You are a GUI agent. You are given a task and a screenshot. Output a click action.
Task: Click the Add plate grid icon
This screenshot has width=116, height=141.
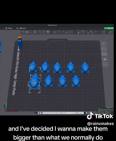pos(27,32)
